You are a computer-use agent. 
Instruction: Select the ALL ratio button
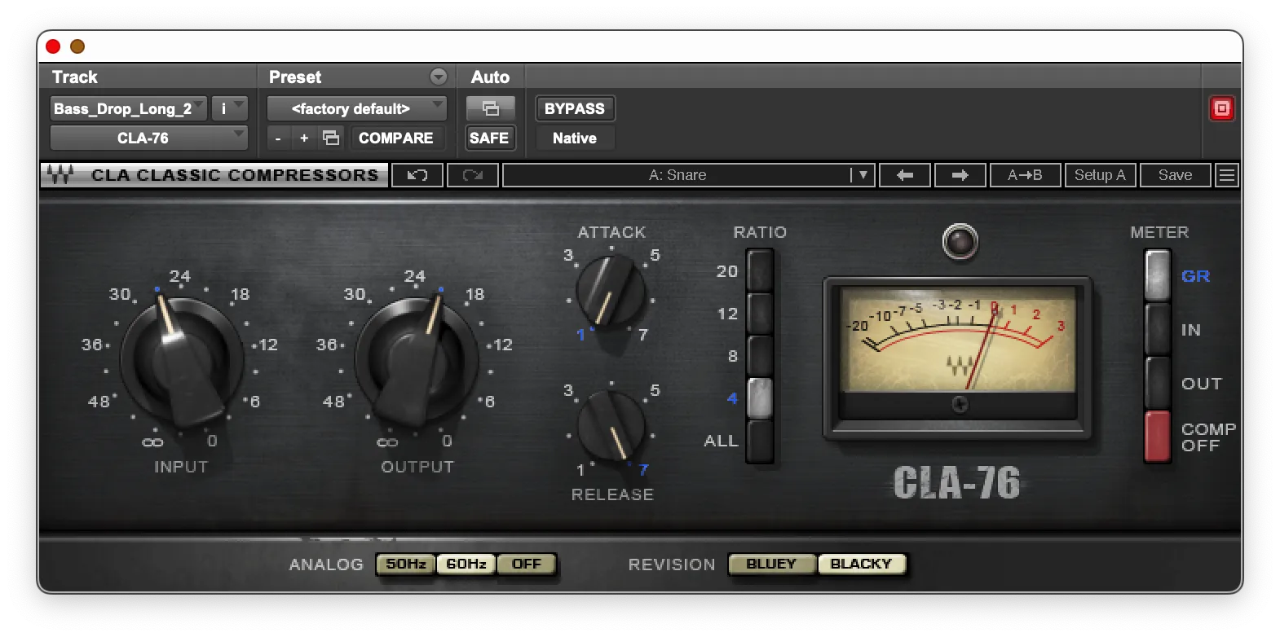tap(760, 440)
